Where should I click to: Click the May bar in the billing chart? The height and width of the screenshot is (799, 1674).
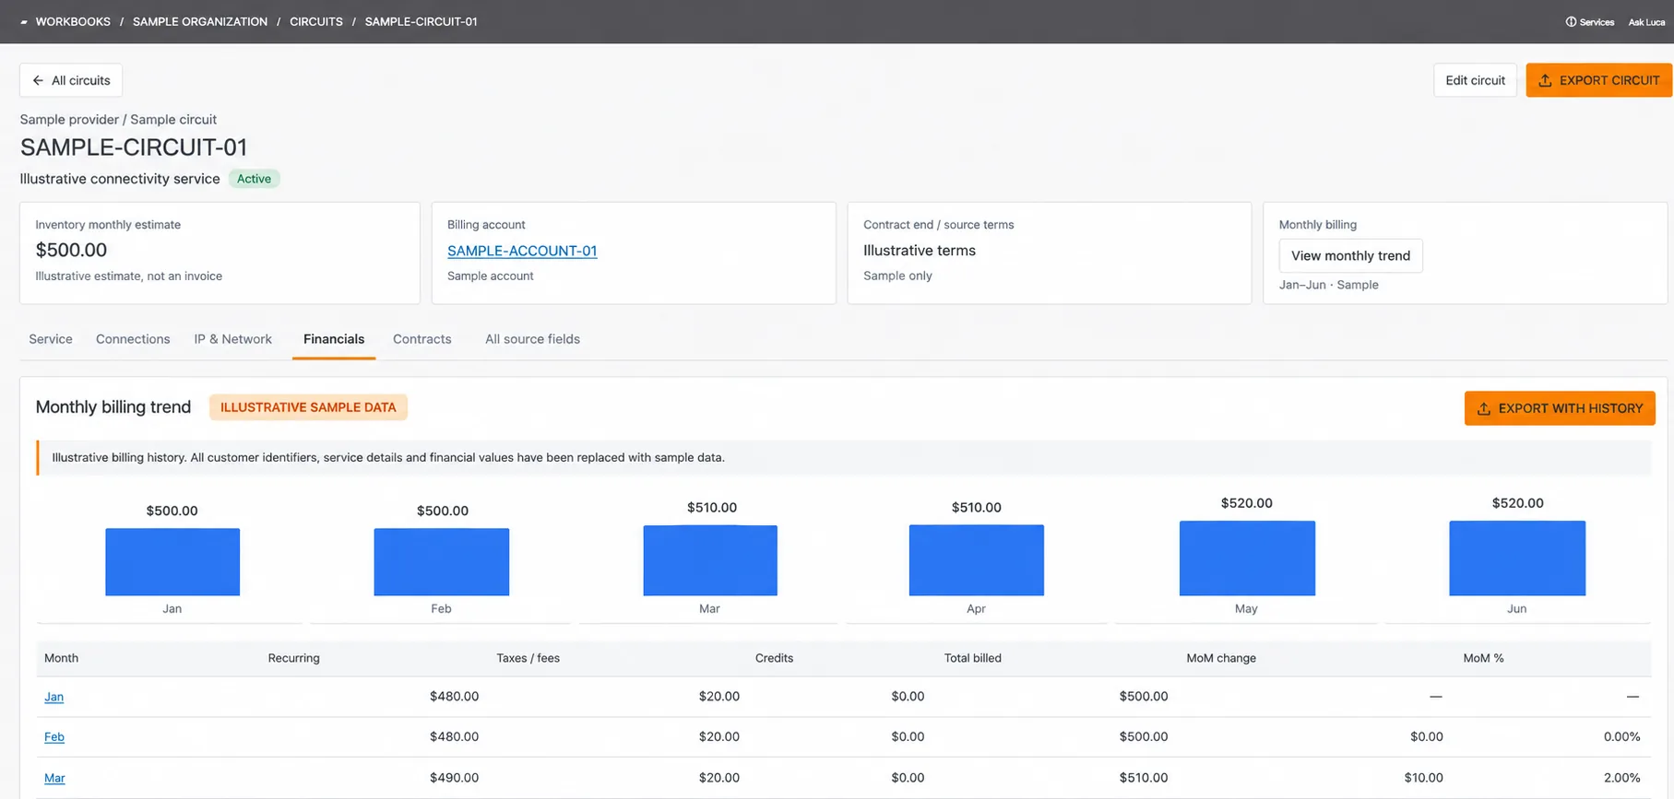[x=1247, y=558]
